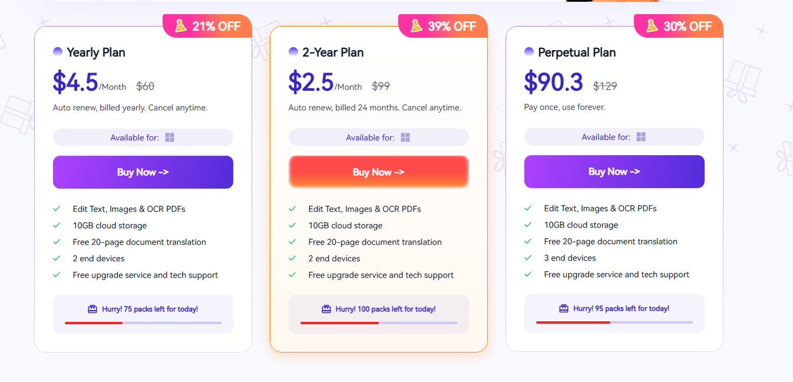This screenshot has height=382, width=793.
Task: Click the 2-Year Plan Available for pill
Action: (x=379, y=137)
